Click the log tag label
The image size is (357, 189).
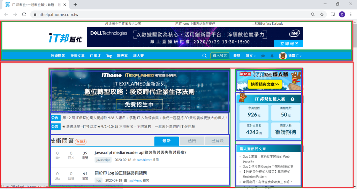tap(98, 181)
